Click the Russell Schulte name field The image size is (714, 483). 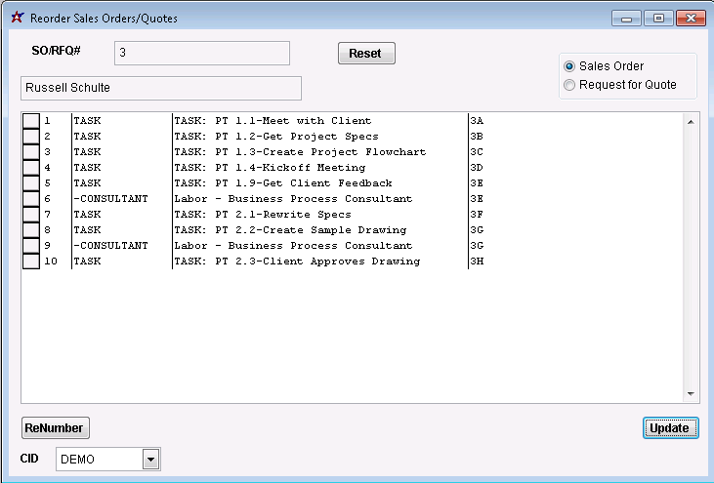pos(160,88)
